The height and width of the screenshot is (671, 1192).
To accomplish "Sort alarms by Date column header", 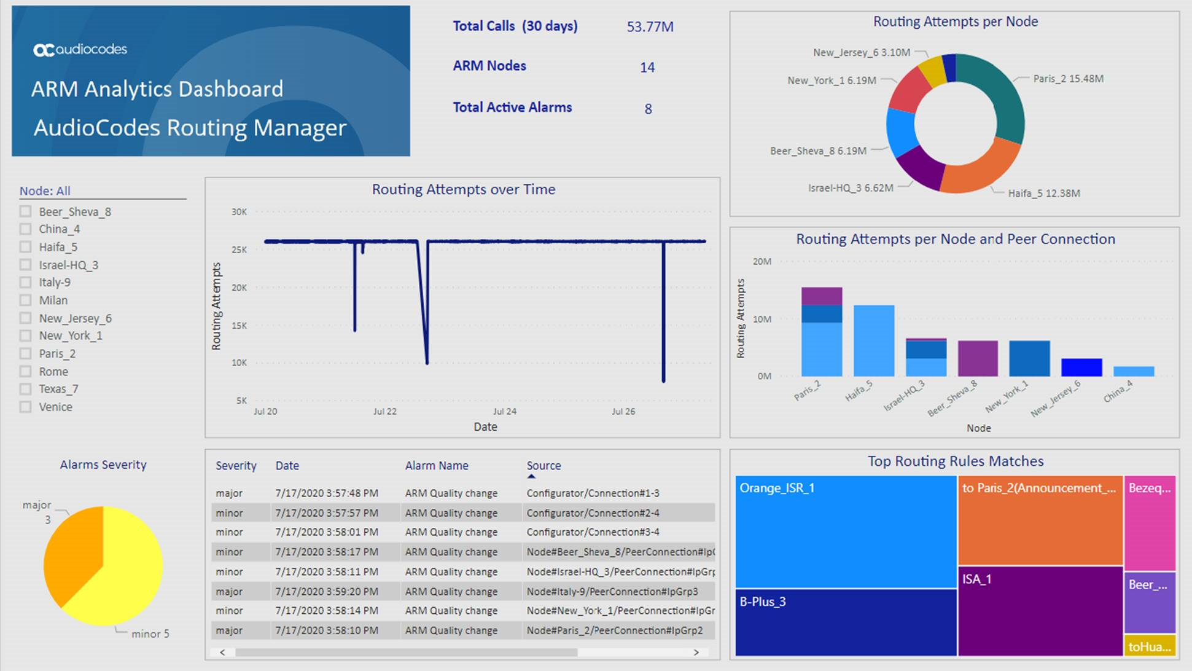I will tap(287, 466).
